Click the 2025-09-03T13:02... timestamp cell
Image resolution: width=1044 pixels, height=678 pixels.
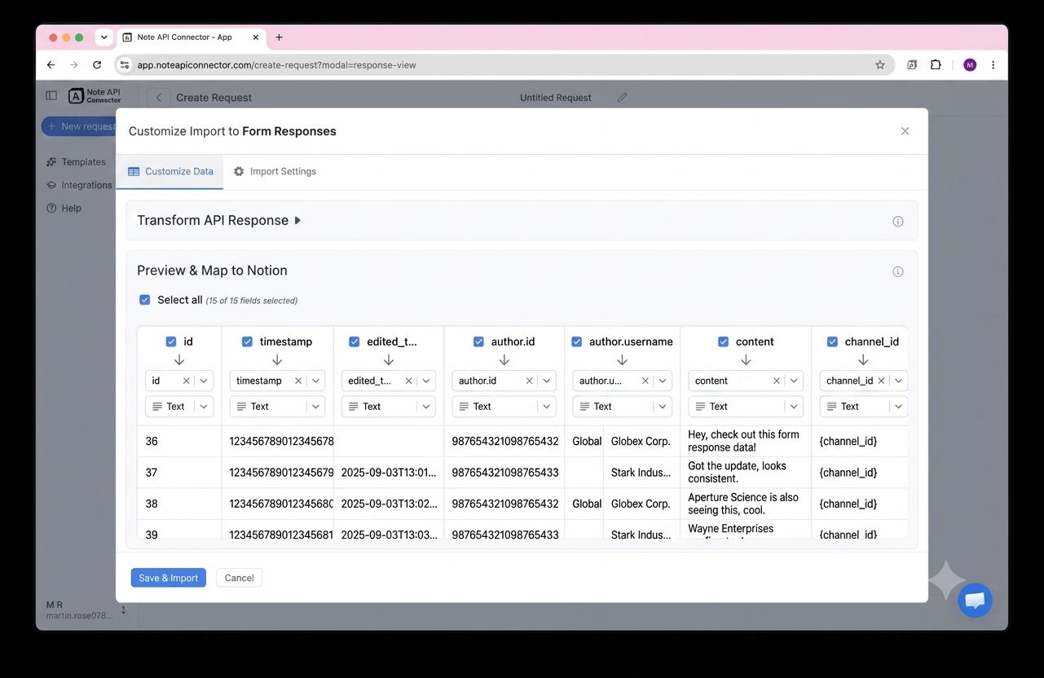pos(389,504)
